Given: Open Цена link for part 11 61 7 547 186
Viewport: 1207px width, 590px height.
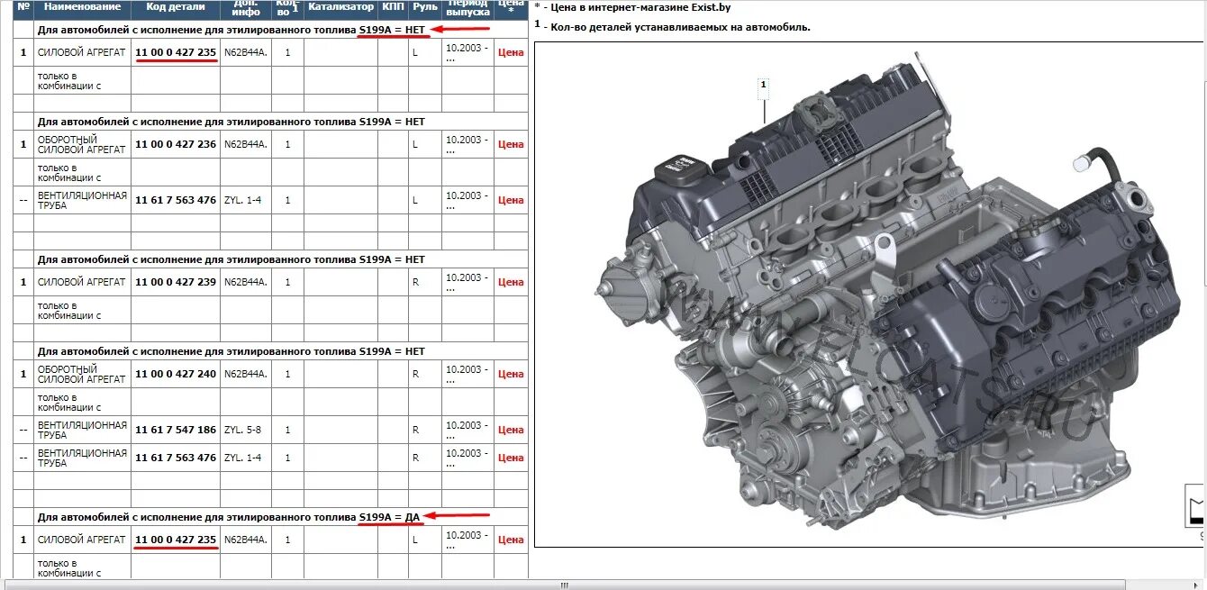Looking at the screenshot, I should point(511,430).
